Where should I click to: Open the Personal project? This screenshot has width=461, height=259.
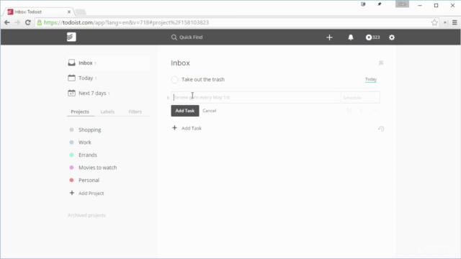click(x=89, y=181)
